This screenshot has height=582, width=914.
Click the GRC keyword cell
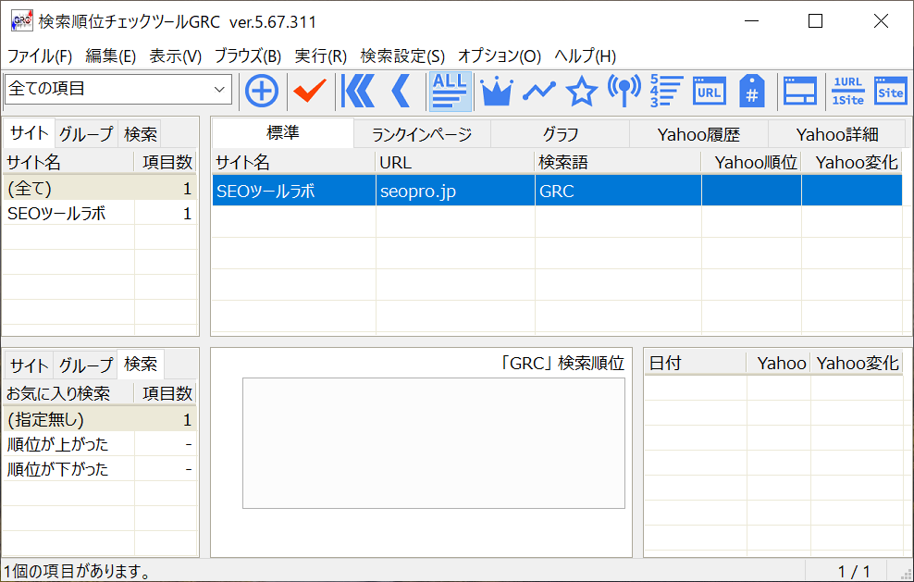point(618,191)
